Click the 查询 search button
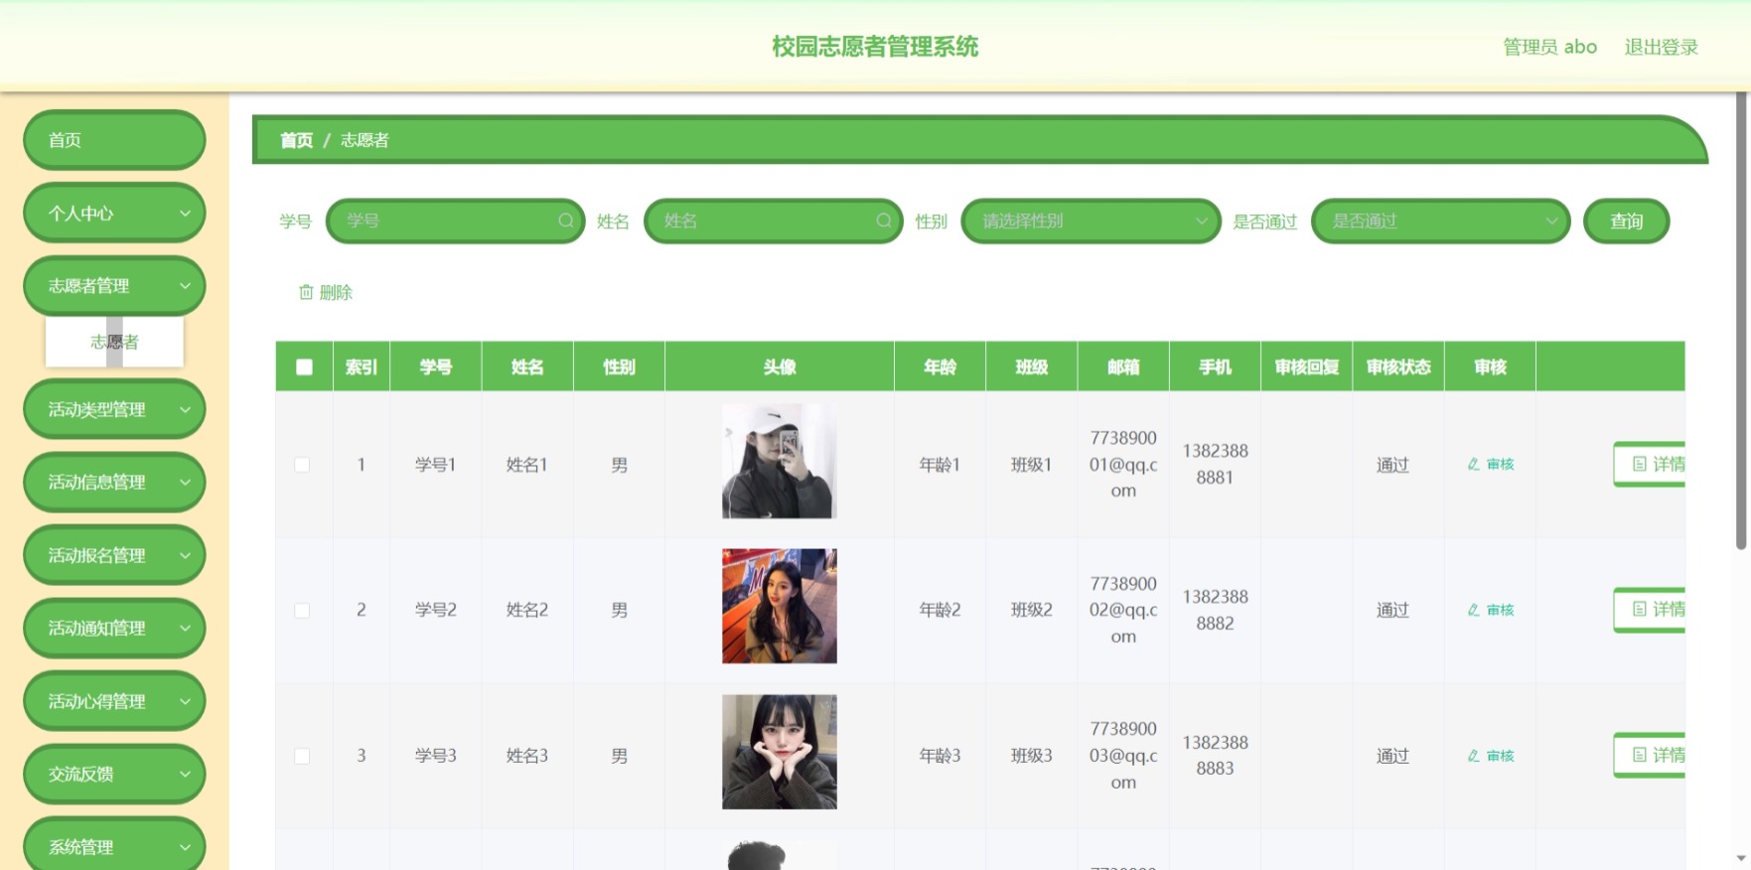This screenshot has width=1751, height=870. point(1626,220)
